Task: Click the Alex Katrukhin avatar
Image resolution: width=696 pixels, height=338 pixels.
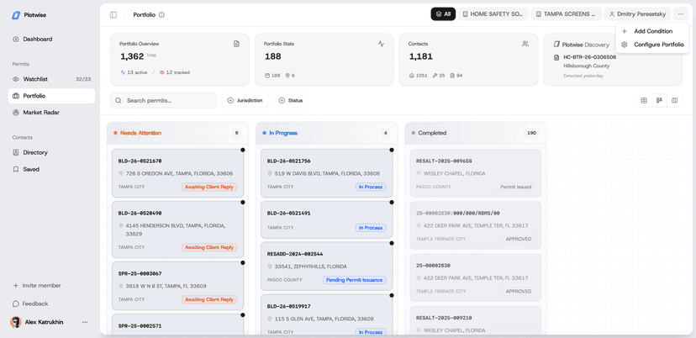Action: click(16, 322)
